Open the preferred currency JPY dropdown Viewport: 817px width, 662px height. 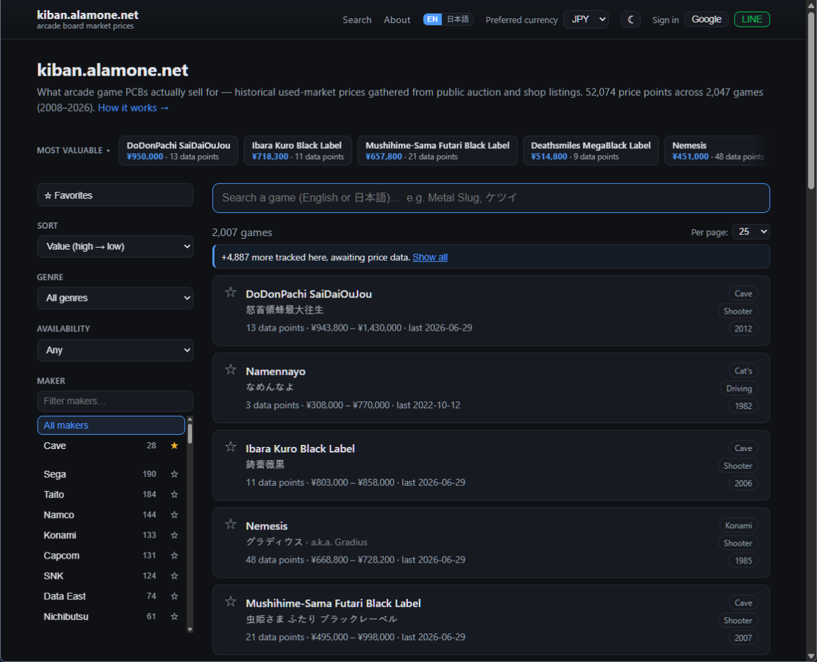(x=586, y=20)
